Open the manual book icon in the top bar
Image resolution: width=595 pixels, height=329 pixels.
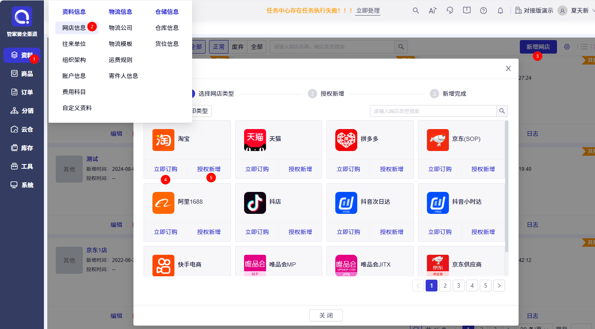coord(467,11)
